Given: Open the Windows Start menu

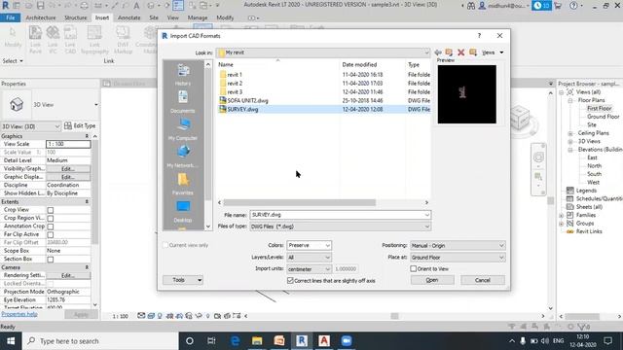Looking at the screenshot, I should coord(11,341).
